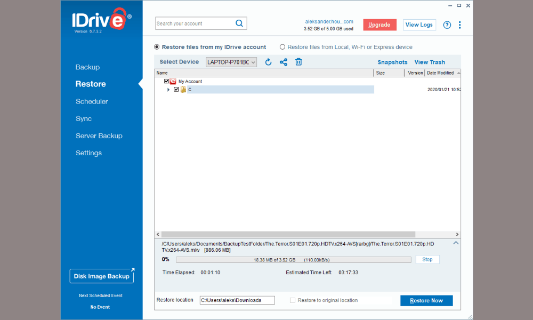Screen dimensions: 533x320
Task: Select the My Account tree row
Action: click(x=190, y=82)
